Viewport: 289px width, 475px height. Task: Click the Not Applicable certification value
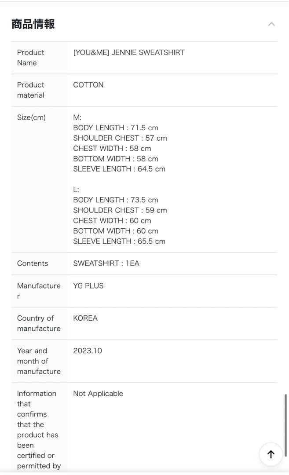(98, 394)
